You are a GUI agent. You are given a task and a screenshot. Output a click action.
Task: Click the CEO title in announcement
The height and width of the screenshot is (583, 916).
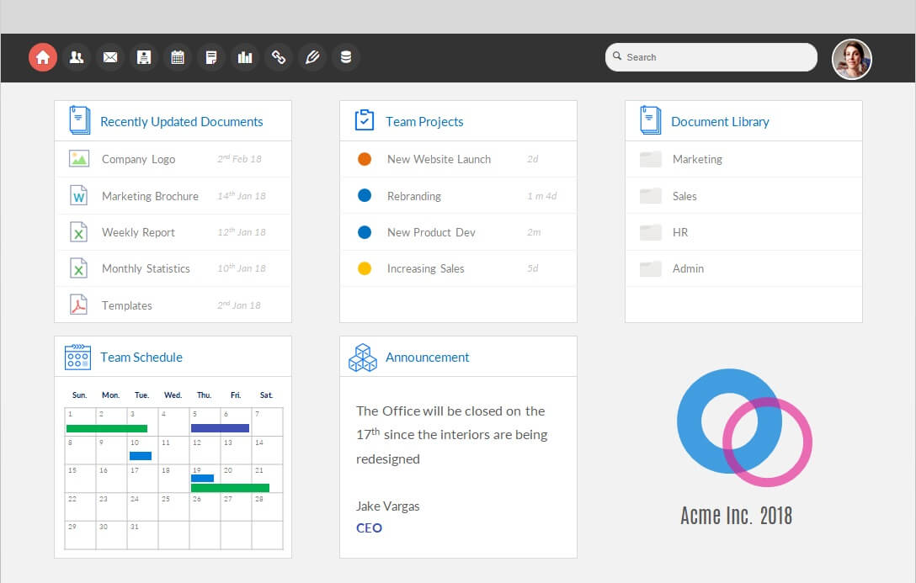pos(370,528)
